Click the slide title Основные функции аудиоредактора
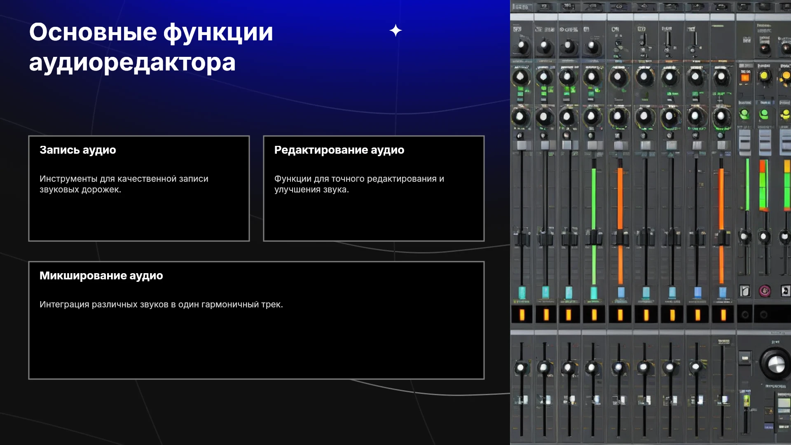This screenshot has height=445, width=791. pyautogui.click(x=151, y=47)
